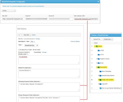Expand the Angela's Library tree node
The image size is (123, 102).
97,59
